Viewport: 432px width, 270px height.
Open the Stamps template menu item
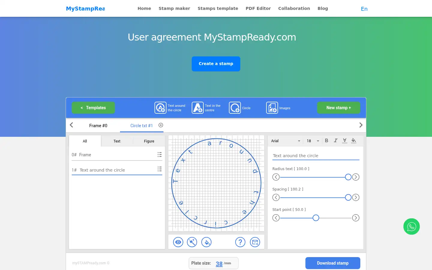[x=218, y=8]
